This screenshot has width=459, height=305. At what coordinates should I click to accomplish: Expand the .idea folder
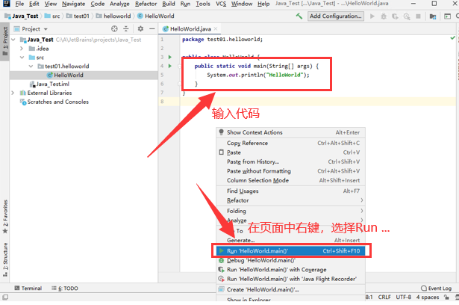tap(22, 49)
